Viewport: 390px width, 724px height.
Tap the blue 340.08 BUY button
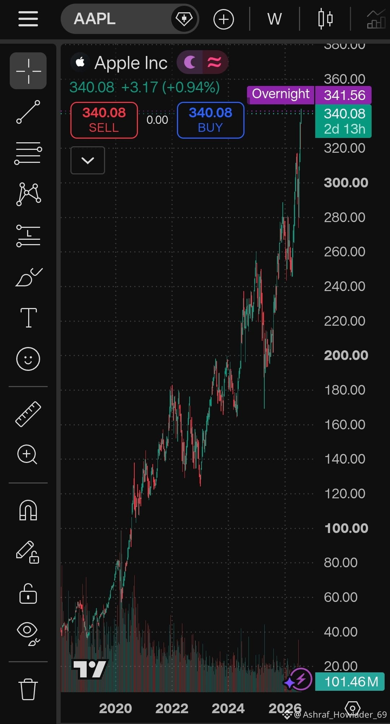click(x=211, y=120)
